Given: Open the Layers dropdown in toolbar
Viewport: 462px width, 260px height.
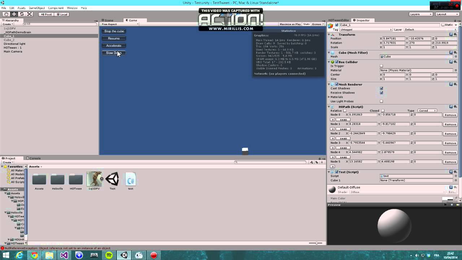Looking at the screenshot, I should [421, 14].
